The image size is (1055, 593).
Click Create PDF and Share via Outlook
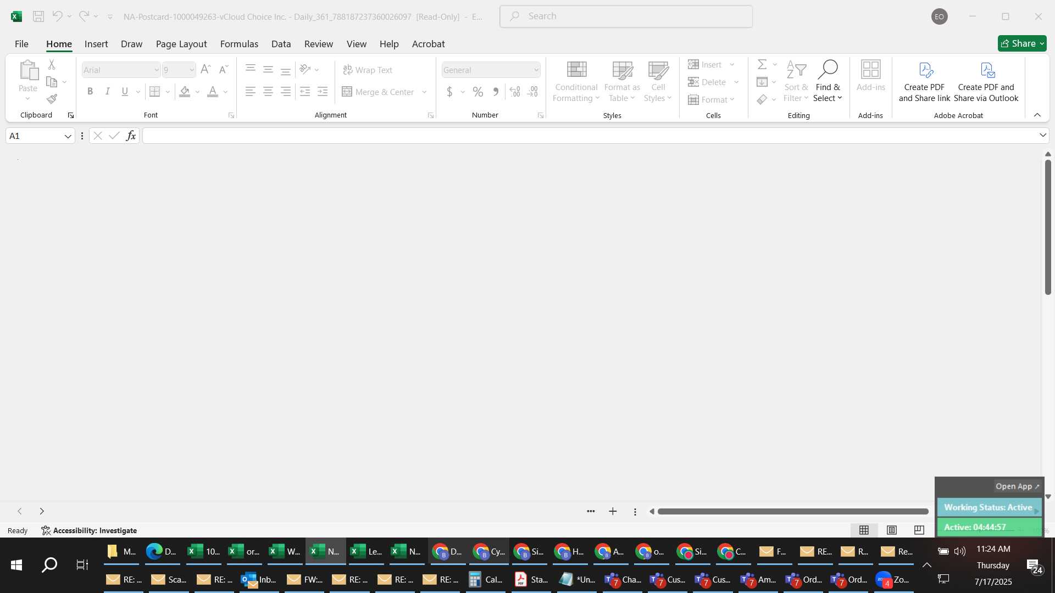pyautogui.click(x=986, y=81)
